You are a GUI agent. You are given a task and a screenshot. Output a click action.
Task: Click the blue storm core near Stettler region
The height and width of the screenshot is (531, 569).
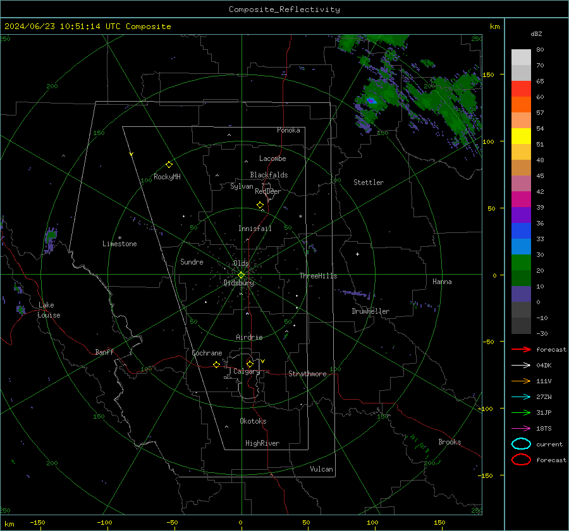(371, 101)
